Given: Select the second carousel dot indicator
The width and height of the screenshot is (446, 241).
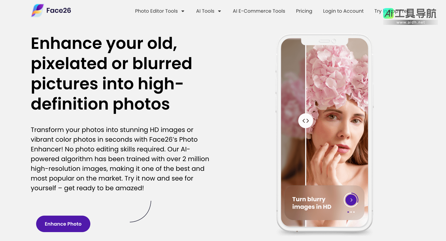Looking at the screenshot, I should [x=351, y=212].
